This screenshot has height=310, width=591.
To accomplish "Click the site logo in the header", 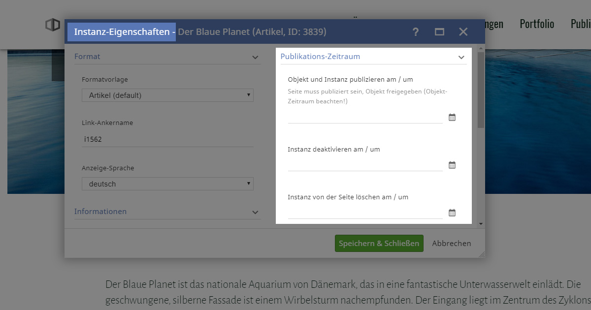I will (x=53, y=25).
